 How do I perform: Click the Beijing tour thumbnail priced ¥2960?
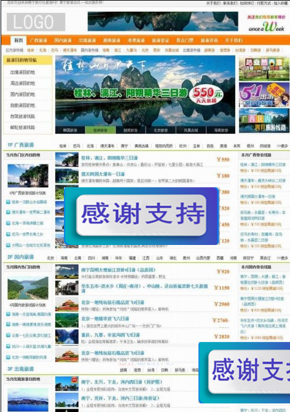coord(67,305)
